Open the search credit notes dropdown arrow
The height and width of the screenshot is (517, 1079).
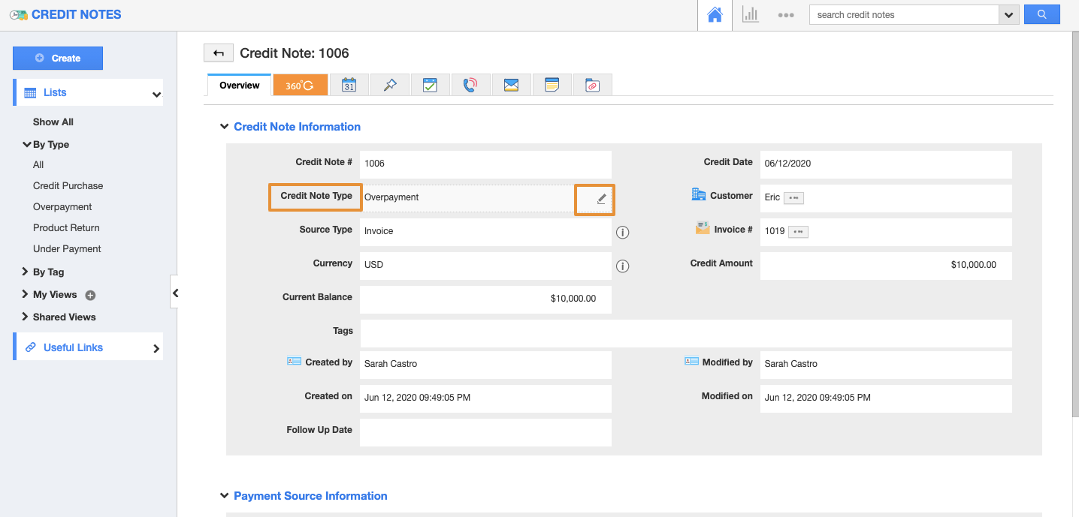(x=1008, y=15)
